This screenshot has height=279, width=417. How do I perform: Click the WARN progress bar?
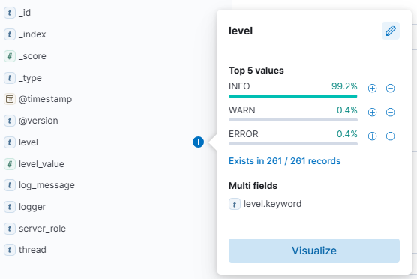pos(292,120)
